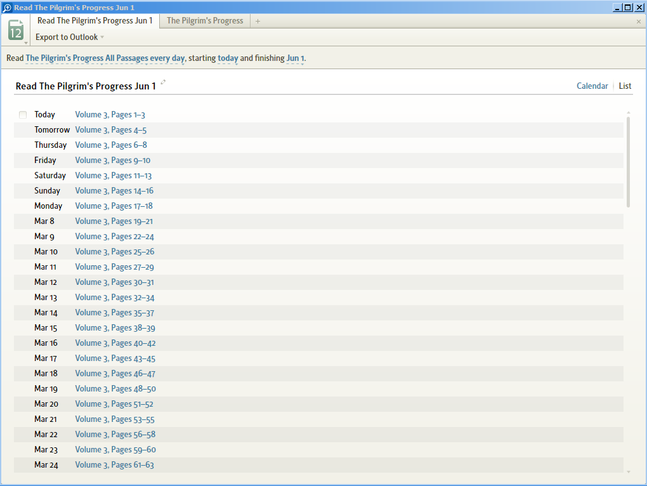Open Volume 3, Pages 19–21 reading
This screenshot has width=647, height=486.
(114, 221)
